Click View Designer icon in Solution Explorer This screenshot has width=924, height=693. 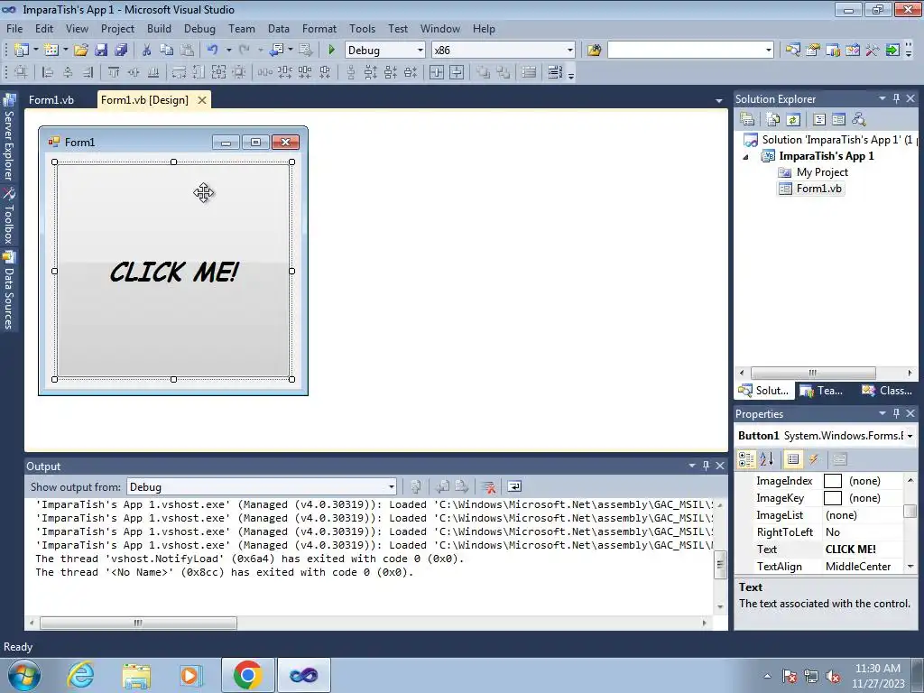pyautogui.click(x=838, y=119)
